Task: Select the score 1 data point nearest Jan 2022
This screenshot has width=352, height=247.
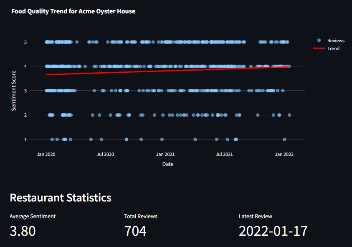Action: (284, 139)
